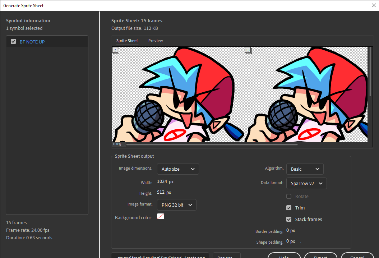
Task: Close the Generate Sprite Sheet dialog
Action: [374, 5]
